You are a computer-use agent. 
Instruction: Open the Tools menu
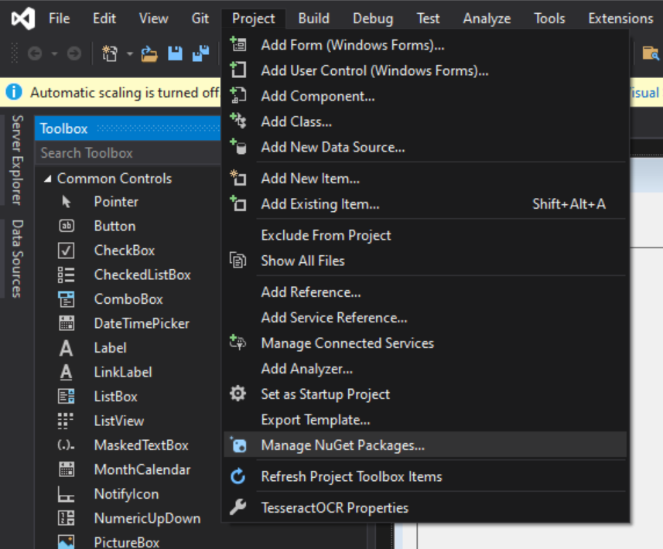[x=549, y=19]
